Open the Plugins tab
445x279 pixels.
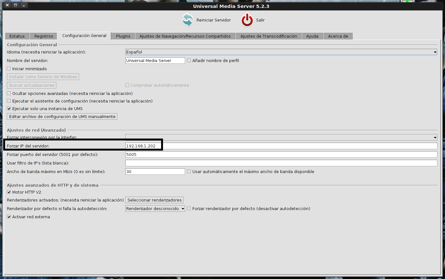point(123,36)
